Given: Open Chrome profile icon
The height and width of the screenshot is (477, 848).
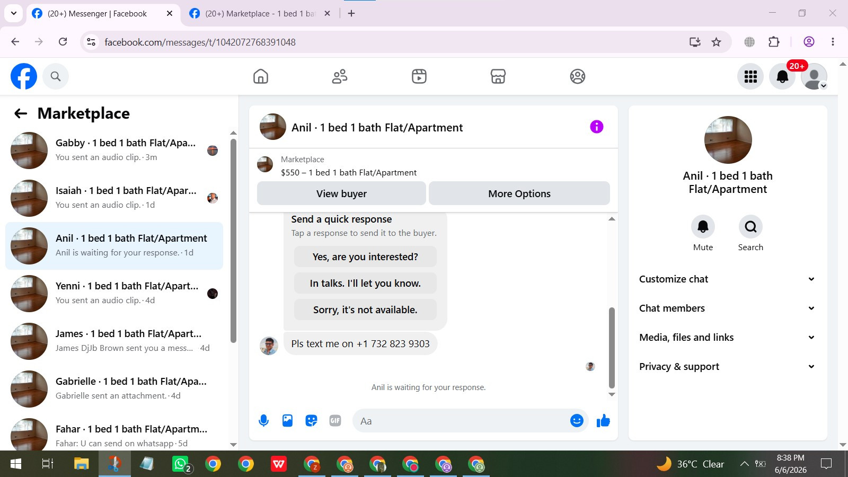Looking at the screenshot, I should tap(809, 42).
